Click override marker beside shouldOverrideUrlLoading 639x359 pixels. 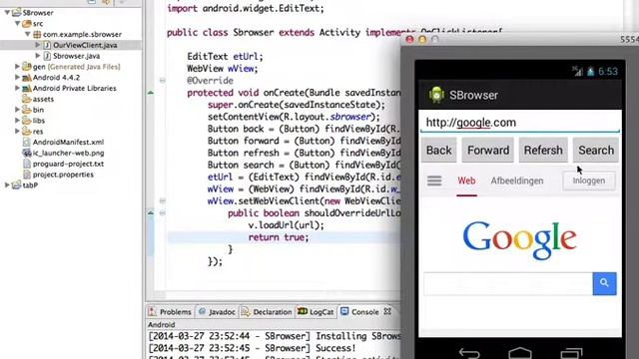click(151, 212)
